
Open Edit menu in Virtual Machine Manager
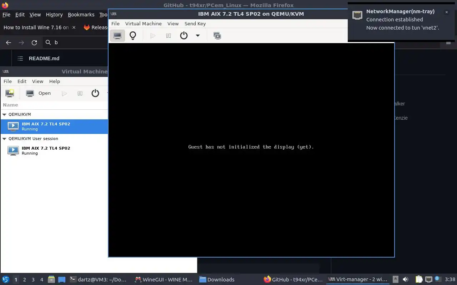point(22,81)
